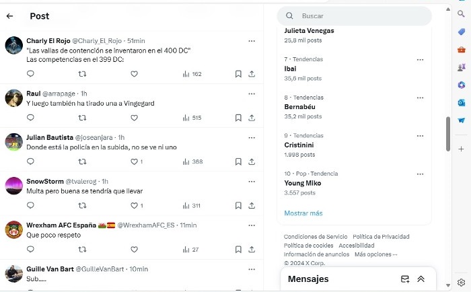The height and width of the screenshot is (292, 471).
Task: Click the page vertical scrollbar thumb
Action: [448, 133]
